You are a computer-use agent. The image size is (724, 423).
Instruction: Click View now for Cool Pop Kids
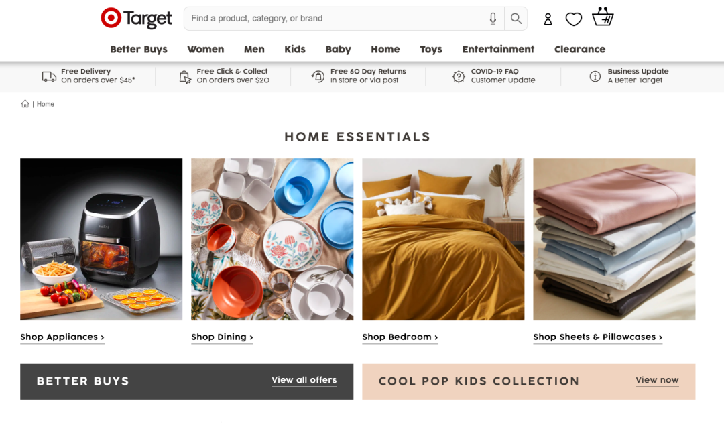click(657, 380)
